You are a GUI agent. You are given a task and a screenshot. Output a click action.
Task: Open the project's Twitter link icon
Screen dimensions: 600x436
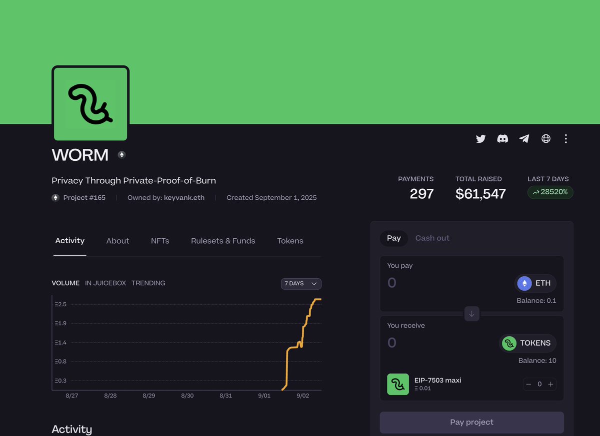point(480,139)
